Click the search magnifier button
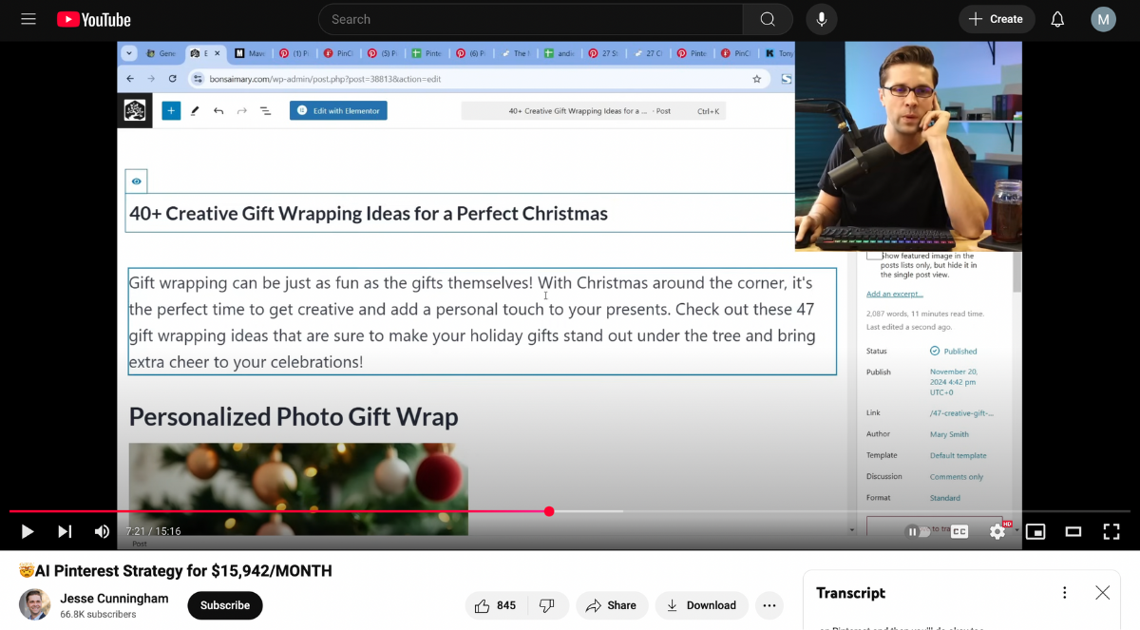Viewport: 1140px width, 630px height. [x=768, y=19]
